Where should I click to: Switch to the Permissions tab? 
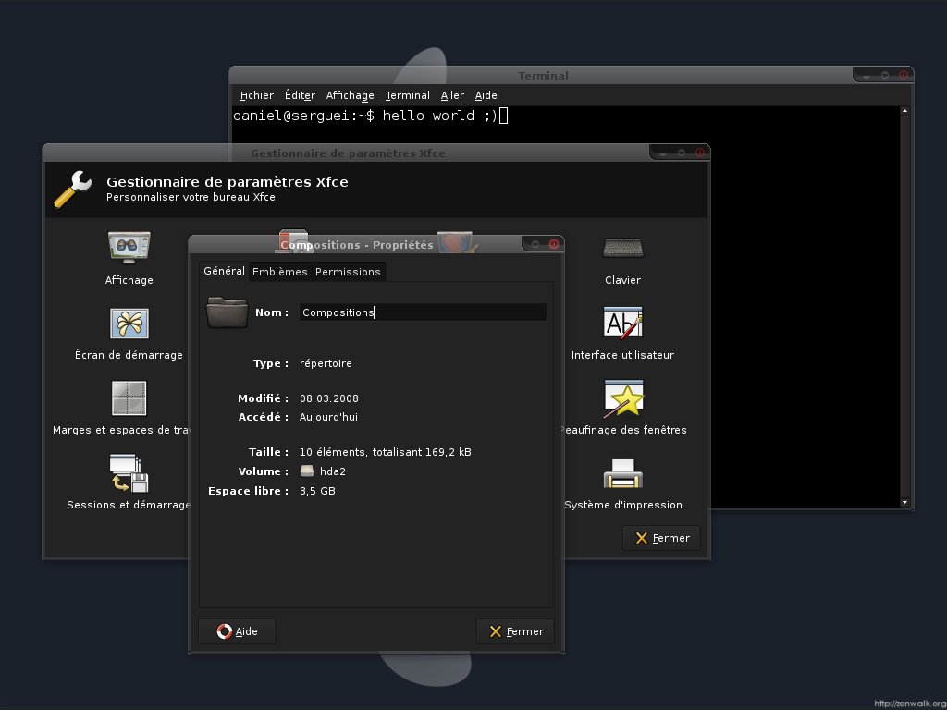point(348,272)
